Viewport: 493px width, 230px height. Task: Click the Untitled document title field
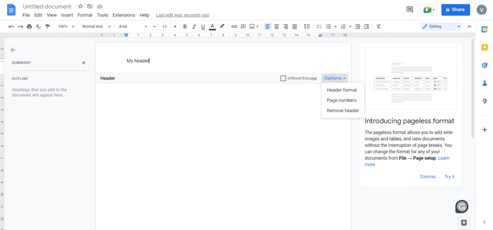click(47, 7)
